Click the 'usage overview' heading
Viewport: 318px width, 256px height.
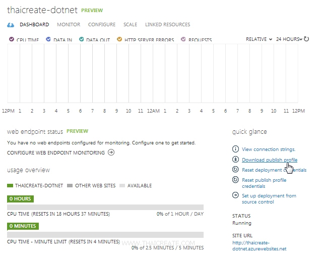coord(28,170)
